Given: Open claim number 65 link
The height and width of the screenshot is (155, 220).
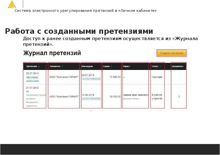Looking at the screenshot, I should click(28, 91).
